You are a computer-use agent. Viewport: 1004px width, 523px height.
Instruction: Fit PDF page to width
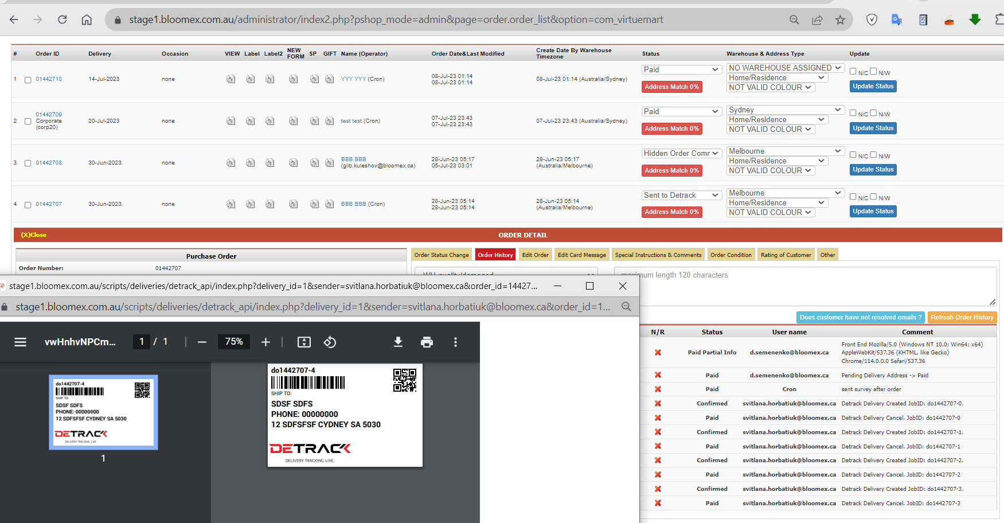304,342
